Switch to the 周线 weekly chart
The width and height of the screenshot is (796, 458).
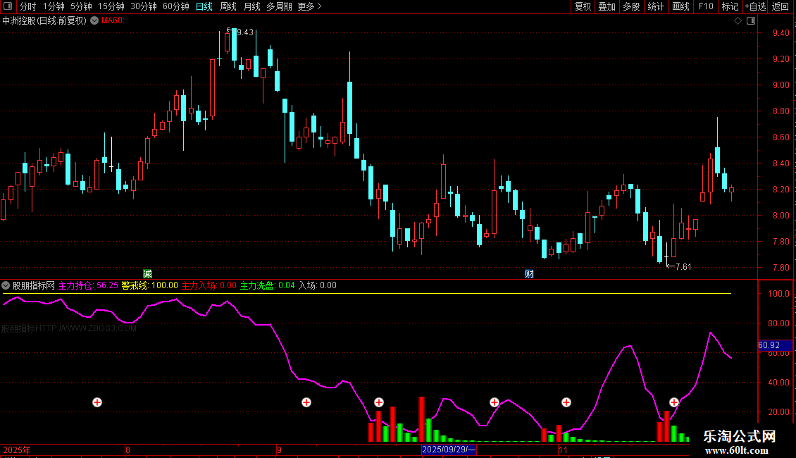(228, 6)
